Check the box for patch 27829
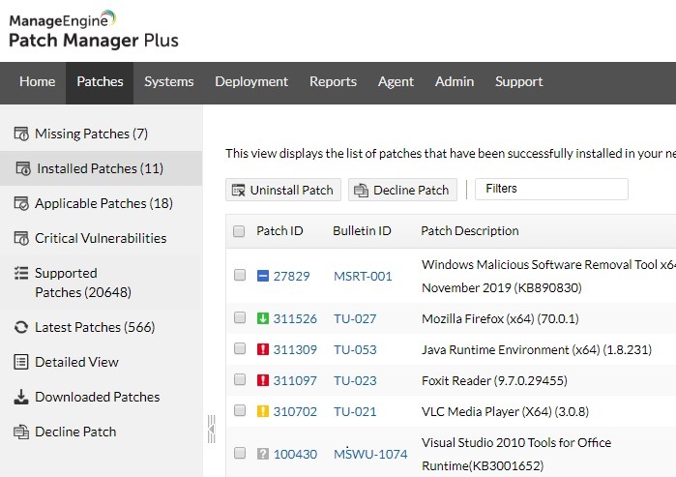The width and height of the screenshot is (676, 477). [240, 275]
